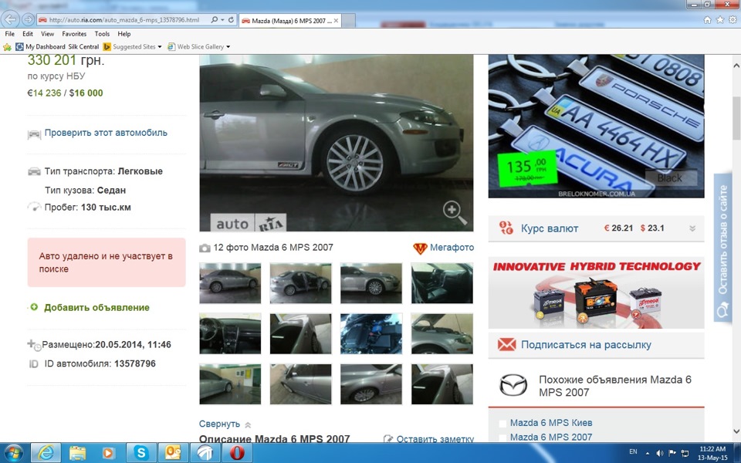
Task: Zoom the main car photo with magnifier icon
Action: click(454, 212)
